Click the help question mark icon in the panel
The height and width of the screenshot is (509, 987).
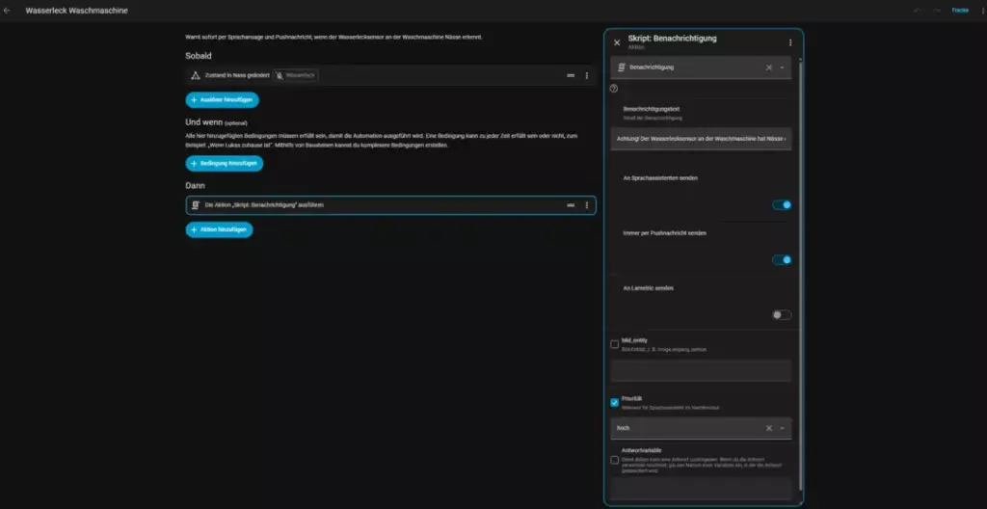pyautogui.click(x=614, y=89)
